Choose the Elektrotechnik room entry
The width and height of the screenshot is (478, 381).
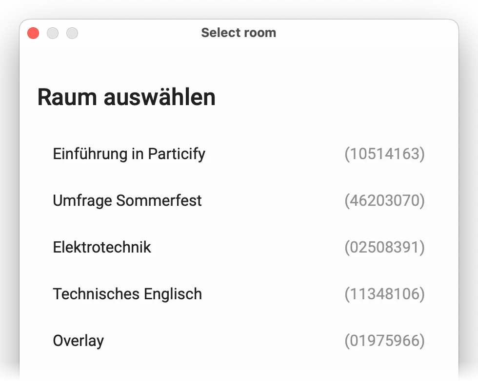102,248
